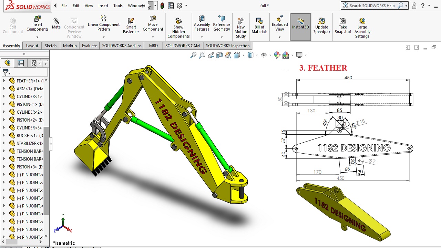Open Insert Components dropdown arrow
The width and height of the screenshot is (441, 248).
[x=38, y=37]
